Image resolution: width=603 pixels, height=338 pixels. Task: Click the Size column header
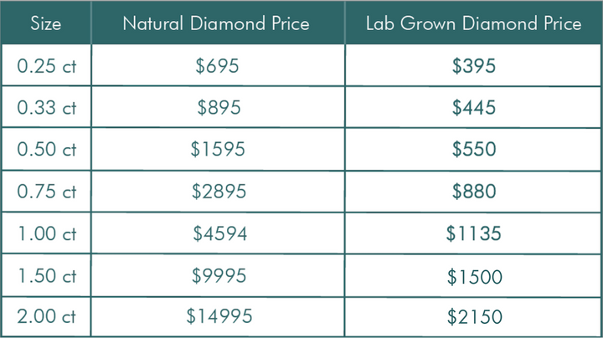click(45, 23)
